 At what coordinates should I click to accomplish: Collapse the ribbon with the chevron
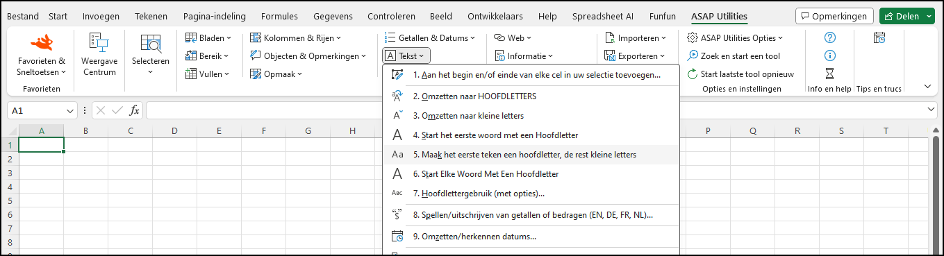tap(927, 87)
